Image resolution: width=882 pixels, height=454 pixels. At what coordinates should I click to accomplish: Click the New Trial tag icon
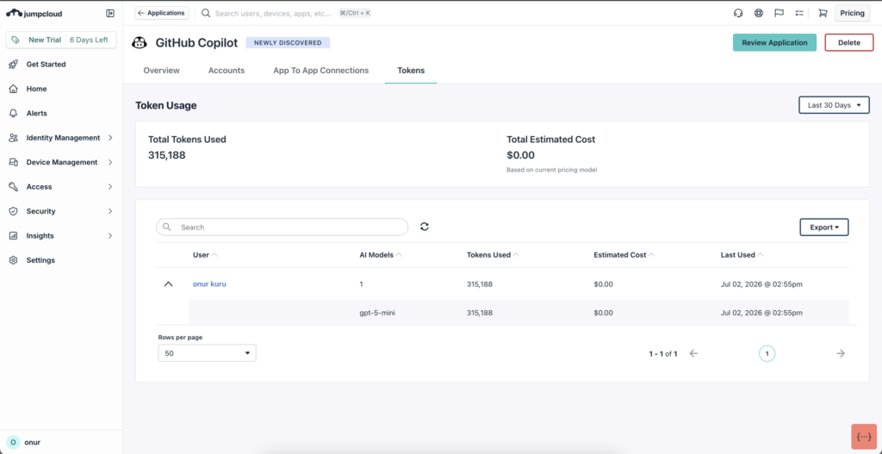(x=16, y=40)
